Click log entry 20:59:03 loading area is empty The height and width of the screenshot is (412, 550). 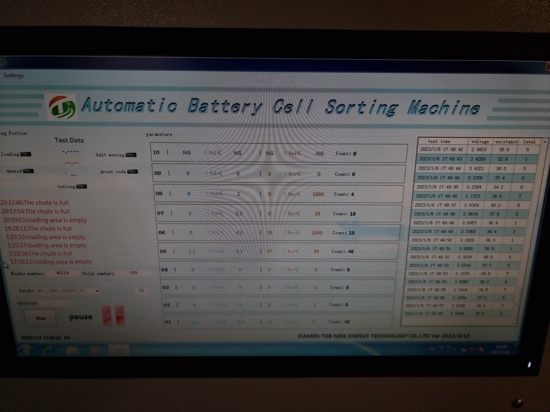[45, 220]
